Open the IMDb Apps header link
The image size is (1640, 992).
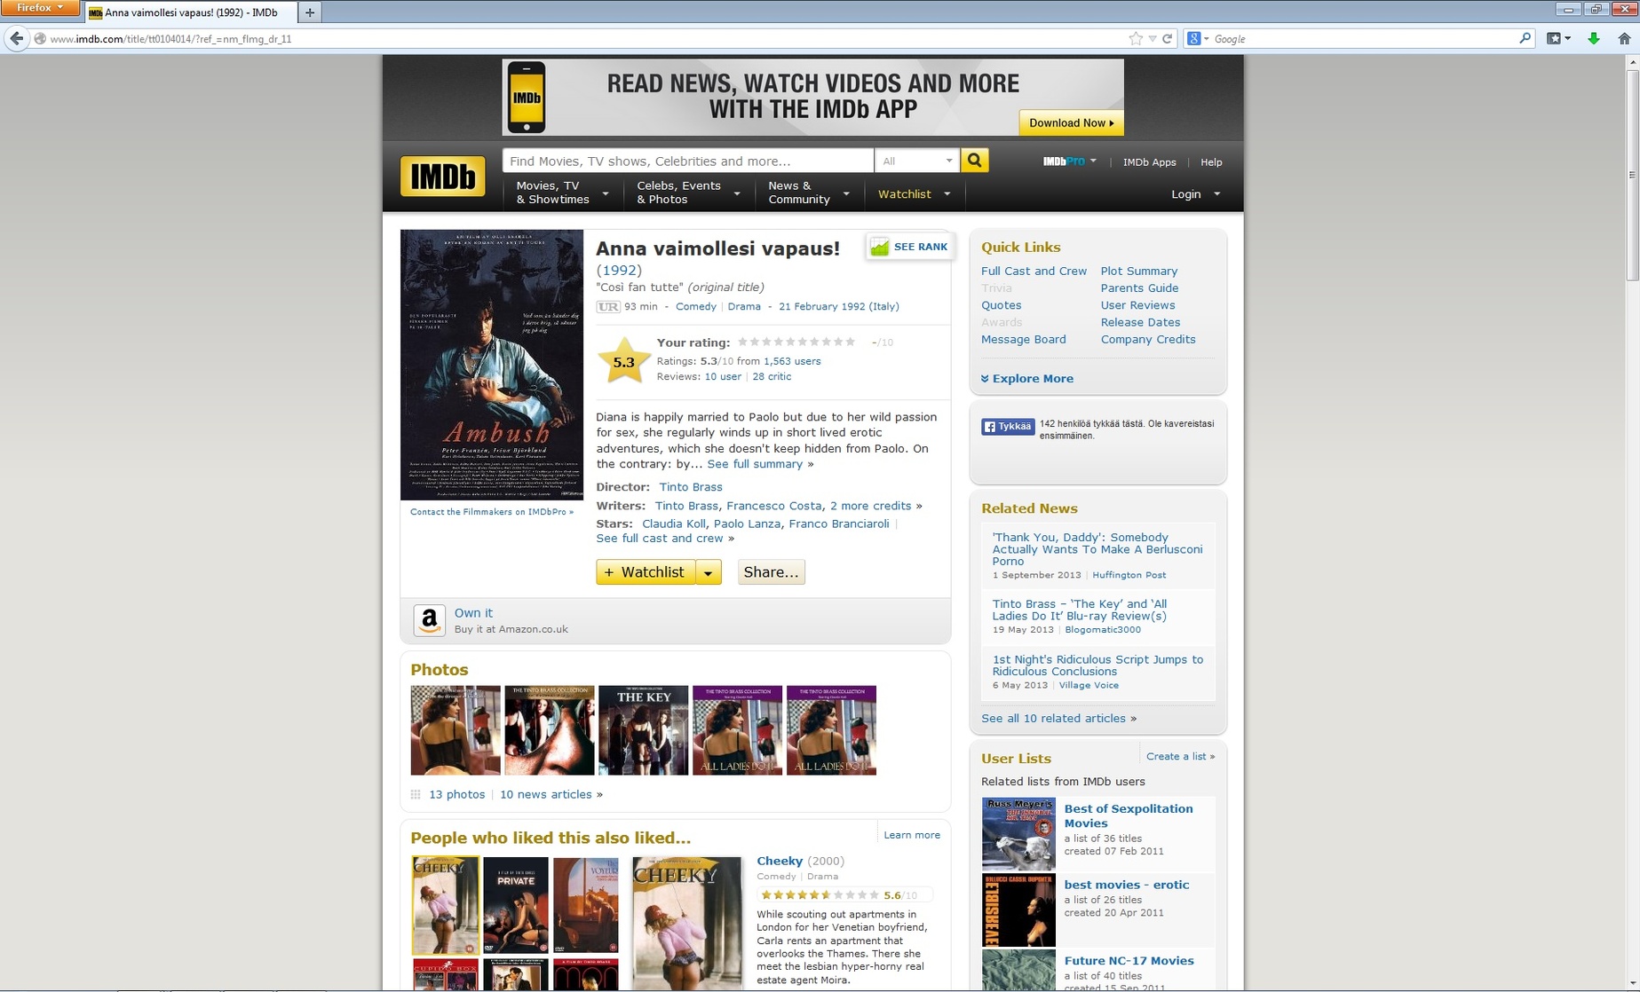pyautogui.click(x=1149, y=161)
